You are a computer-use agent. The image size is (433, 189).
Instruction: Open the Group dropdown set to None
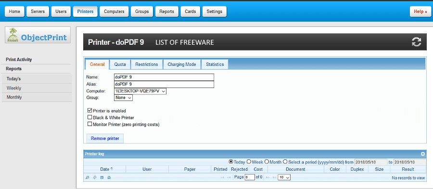point(123,98)
